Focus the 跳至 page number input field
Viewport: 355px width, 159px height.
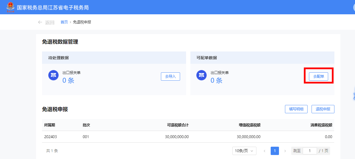[310, 151]
